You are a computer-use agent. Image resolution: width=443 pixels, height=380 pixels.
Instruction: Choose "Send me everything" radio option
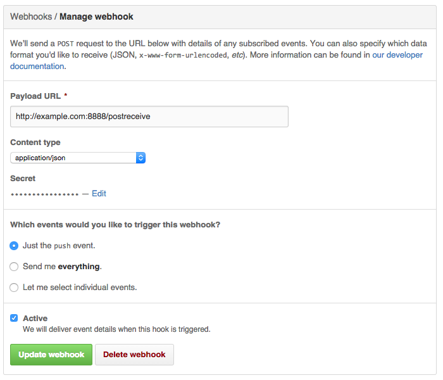[14, 266]
